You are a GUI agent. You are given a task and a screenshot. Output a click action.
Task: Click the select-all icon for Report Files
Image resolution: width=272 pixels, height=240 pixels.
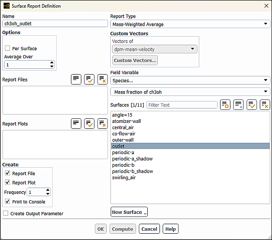point(76,80)
